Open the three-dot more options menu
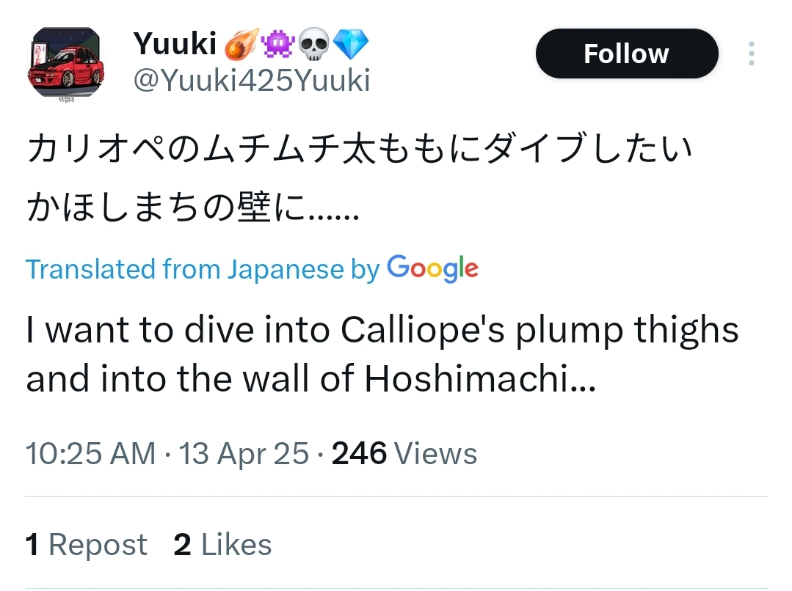This screenshot has width=792, height=591. tap(751, 54)
